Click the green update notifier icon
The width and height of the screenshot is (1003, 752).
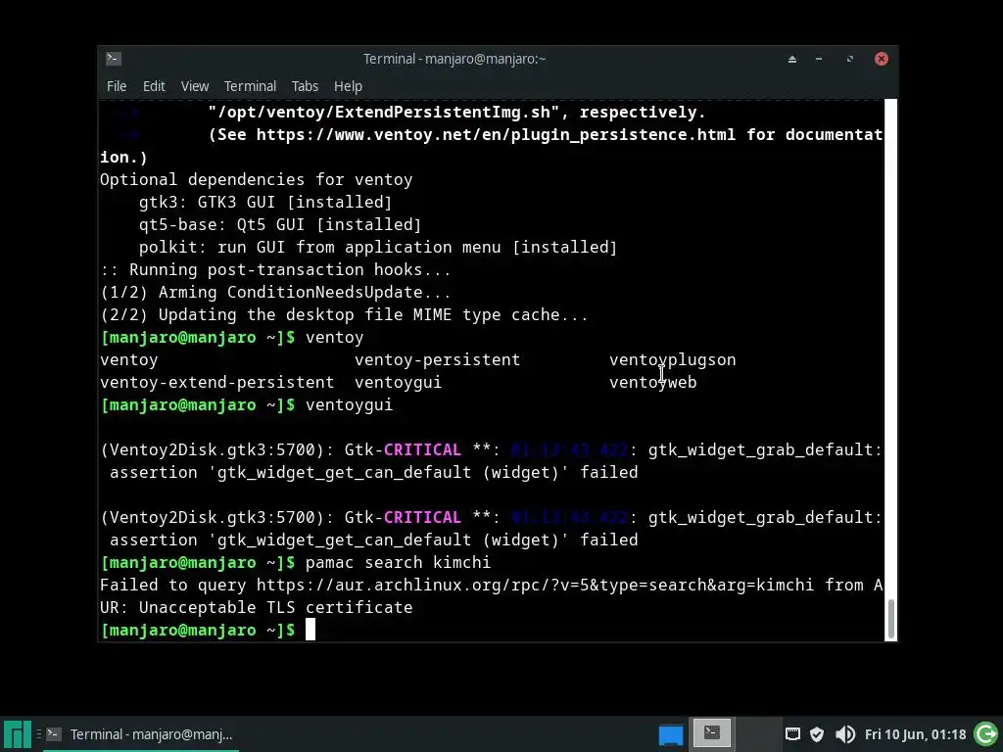(x=986, y=734)
